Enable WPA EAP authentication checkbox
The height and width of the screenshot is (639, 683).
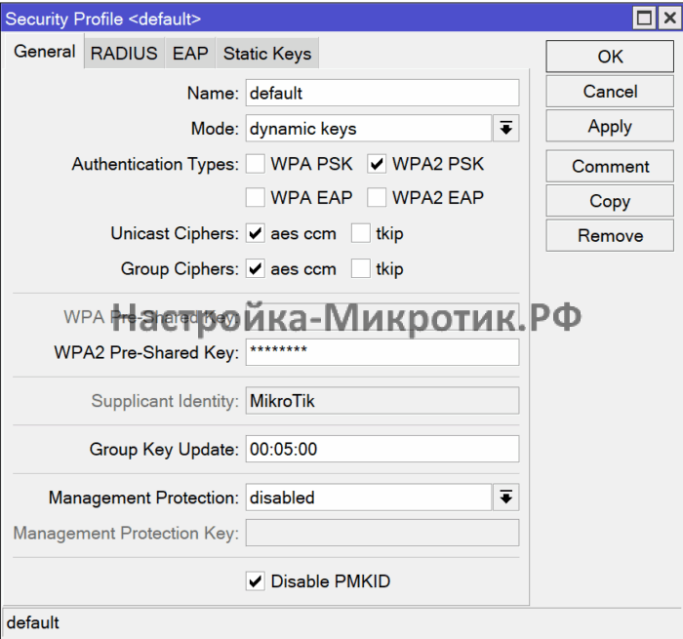(256, 198)
